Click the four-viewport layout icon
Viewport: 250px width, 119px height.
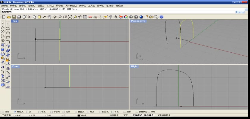pyautogui.click(x=85, y=17)
